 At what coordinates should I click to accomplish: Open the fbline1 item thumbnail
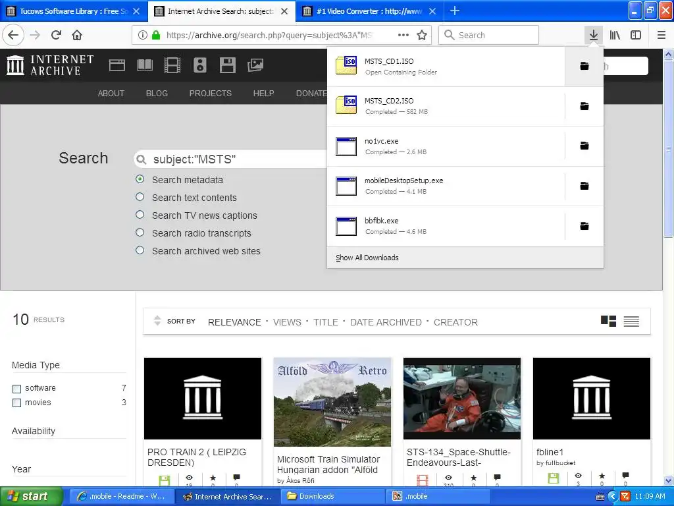click(x=592, y=399)
